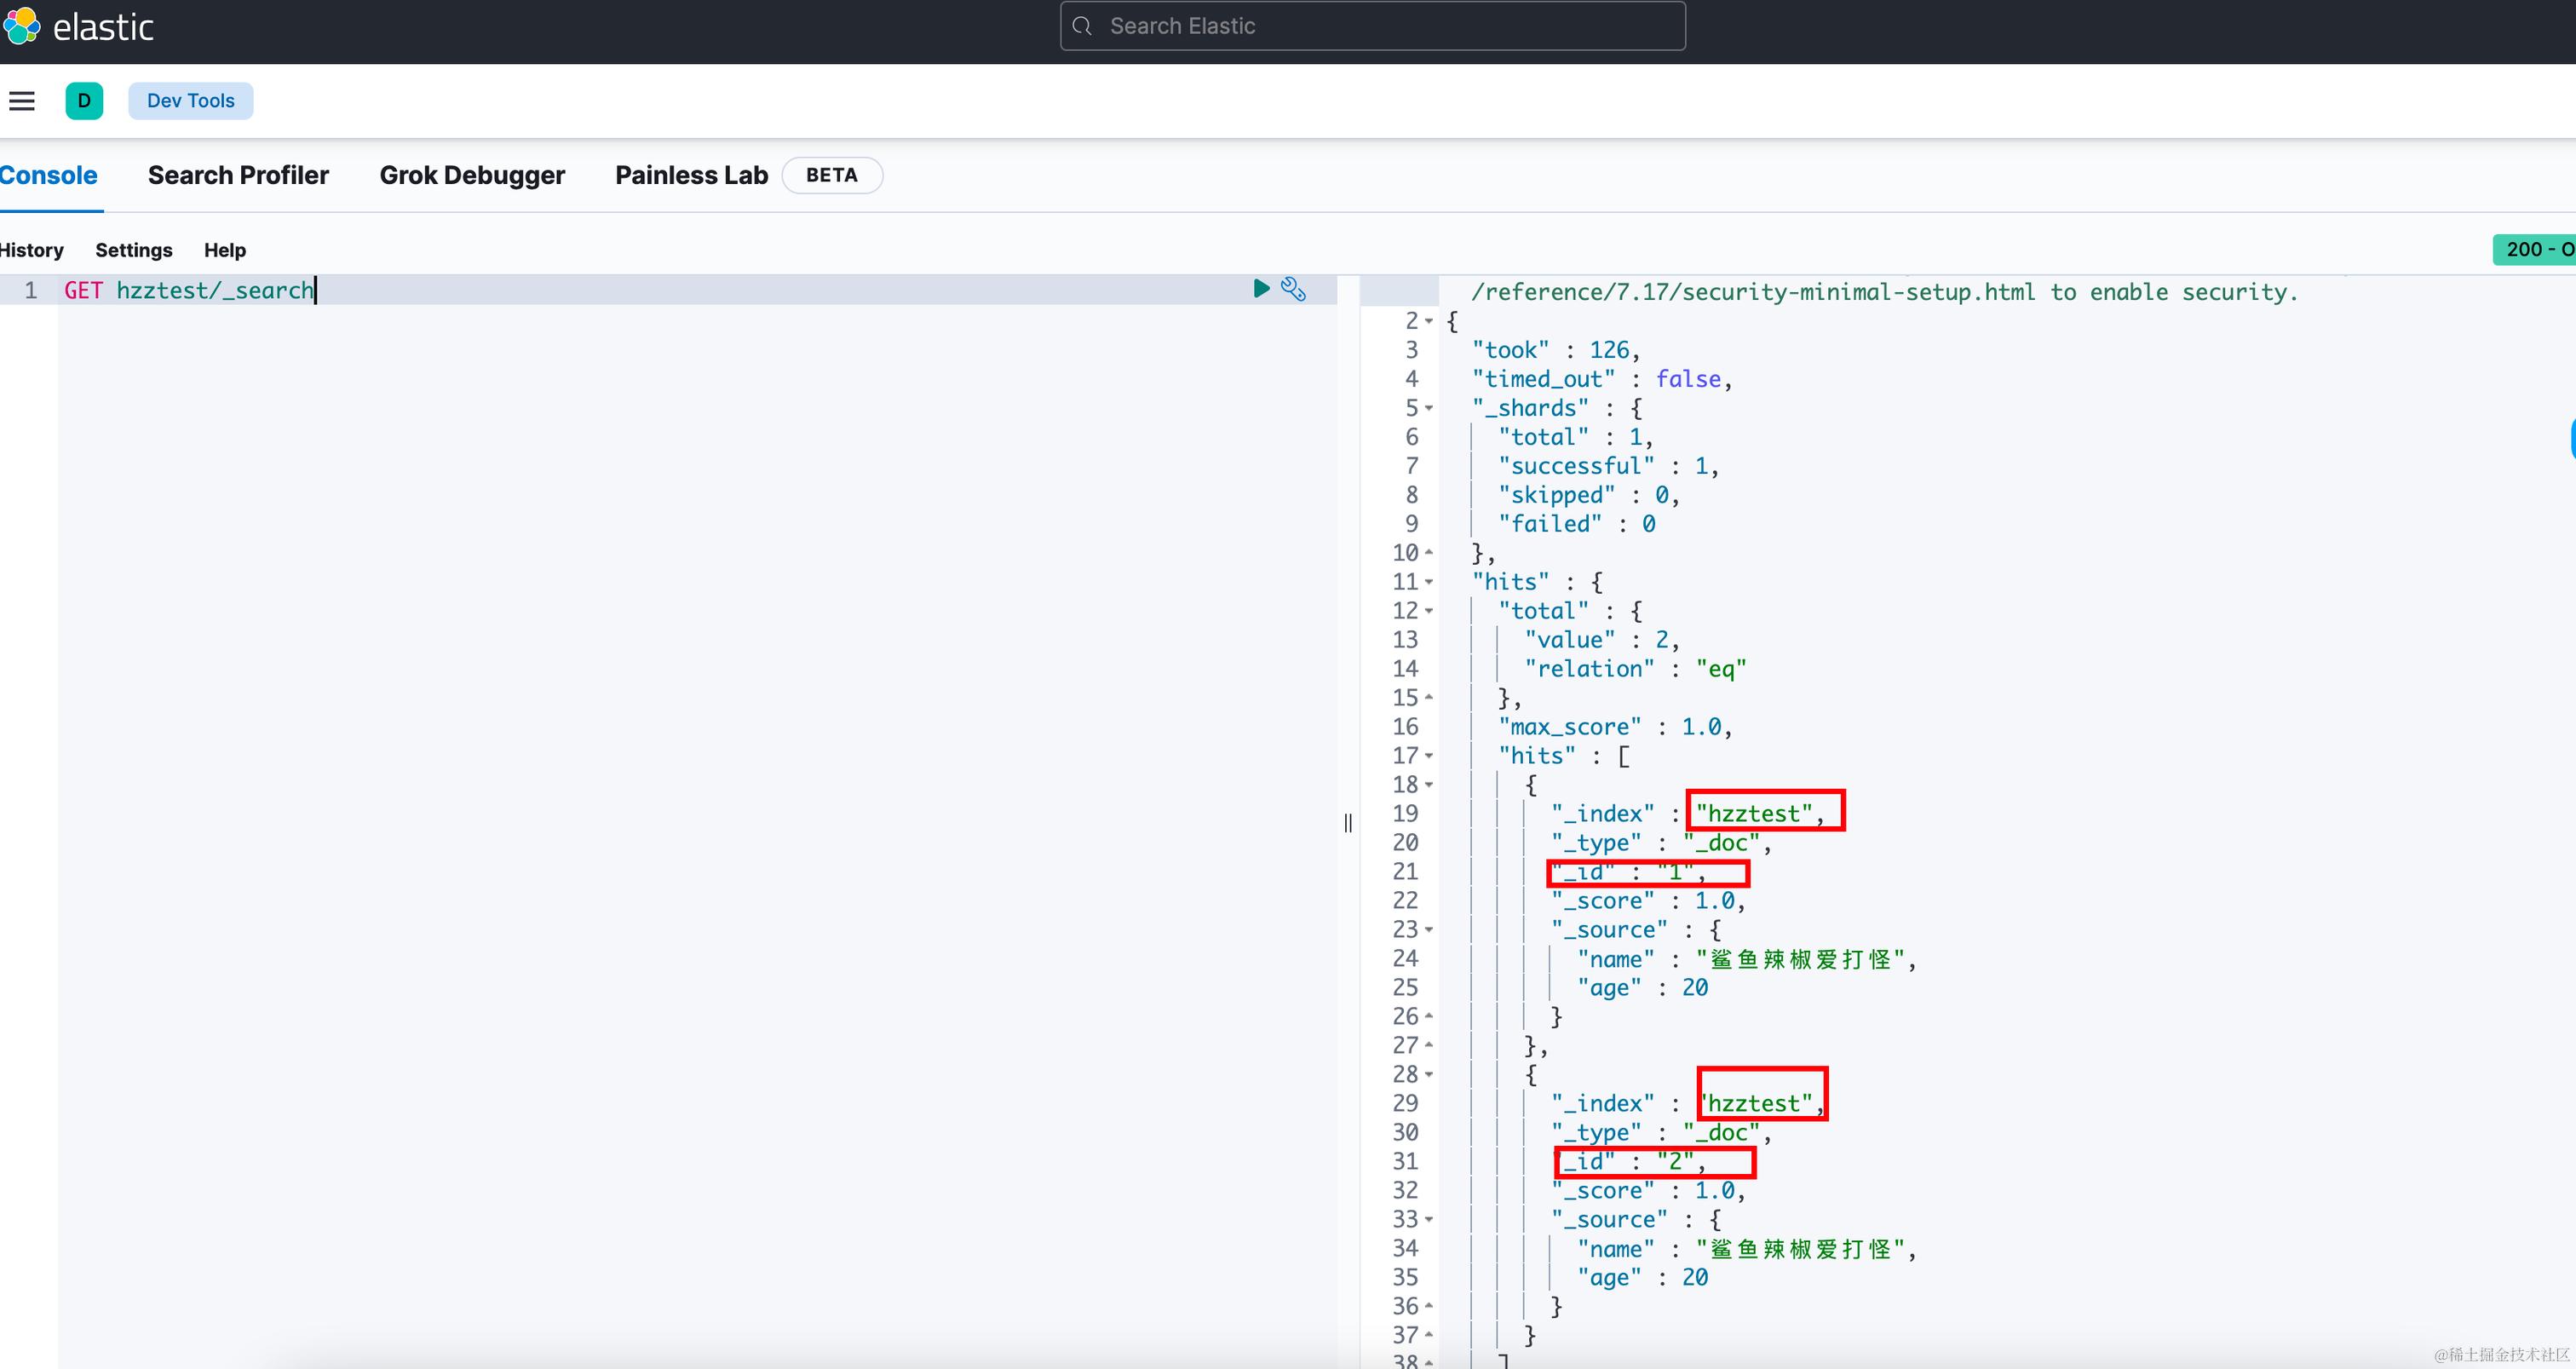Fold the first hit object at line 18
This screenshot has height=1369, width=2576.
[1429, 785]
